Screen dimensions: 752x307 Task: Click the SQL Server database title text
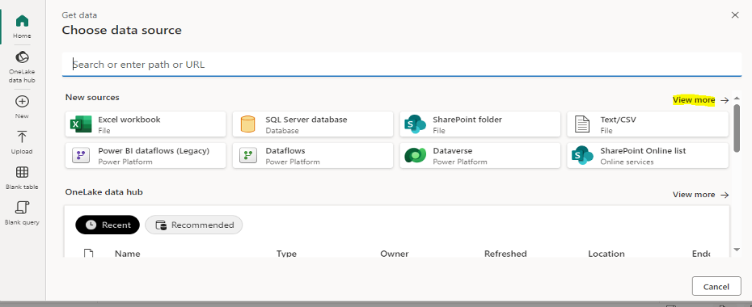click(x=306, y=120)
